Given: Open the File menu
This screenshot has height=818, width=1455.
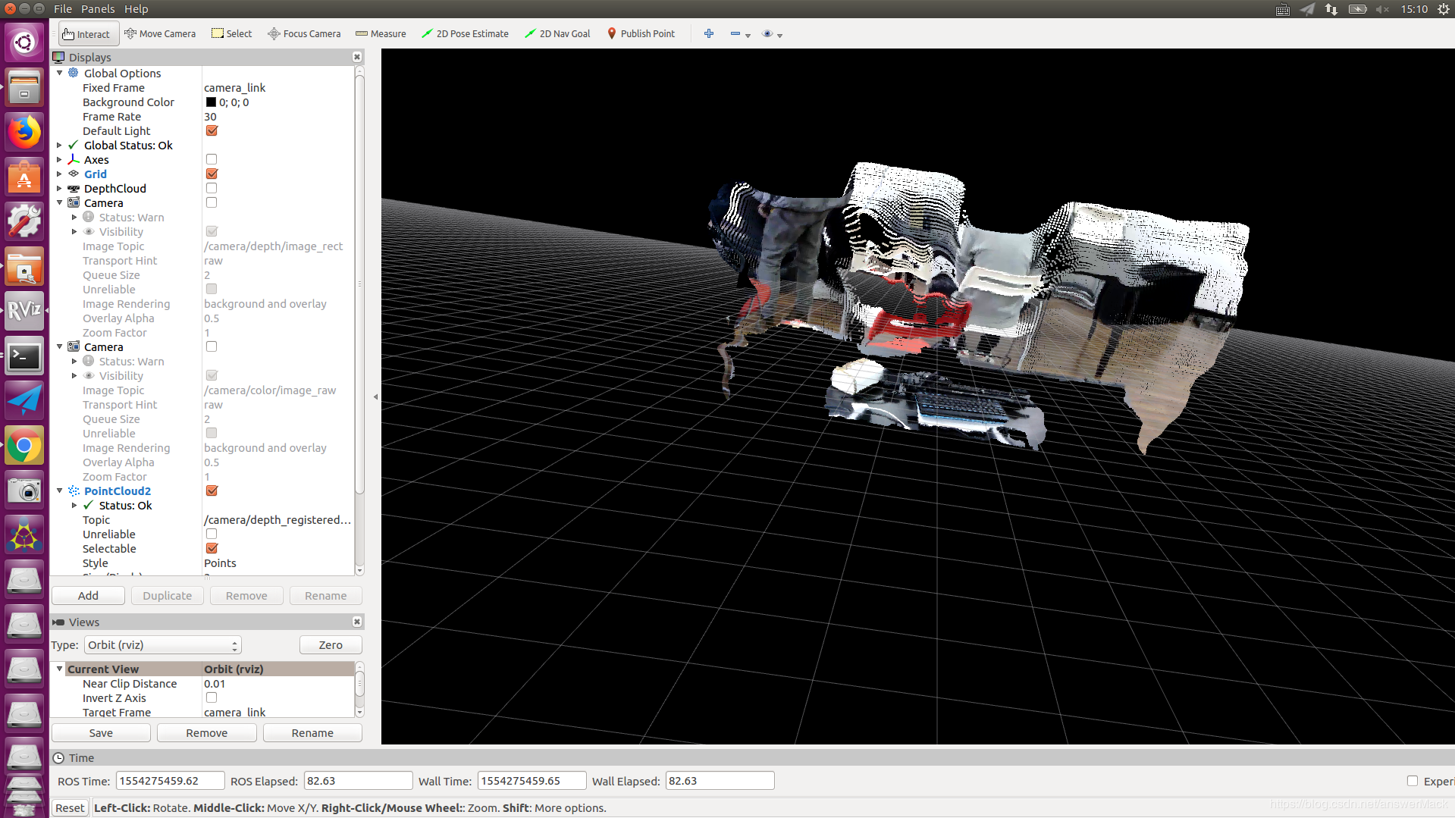Looking at the screenshot, I should [x=63, y=9].
